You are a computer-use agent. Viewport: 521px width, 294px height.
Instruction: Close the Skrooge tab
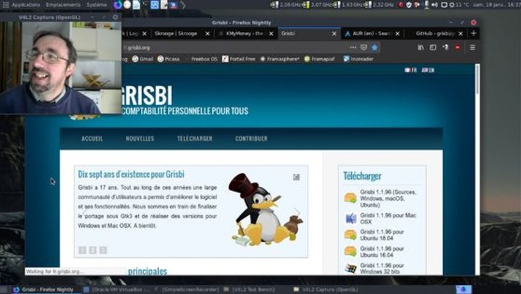(208, 34)
